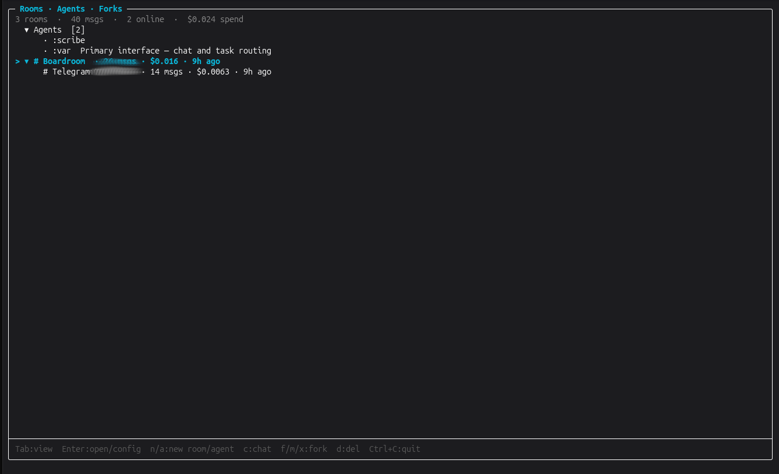Click the "3 rooms" summary text
This screenshot has width=779, height=474.
coord(31,19)
